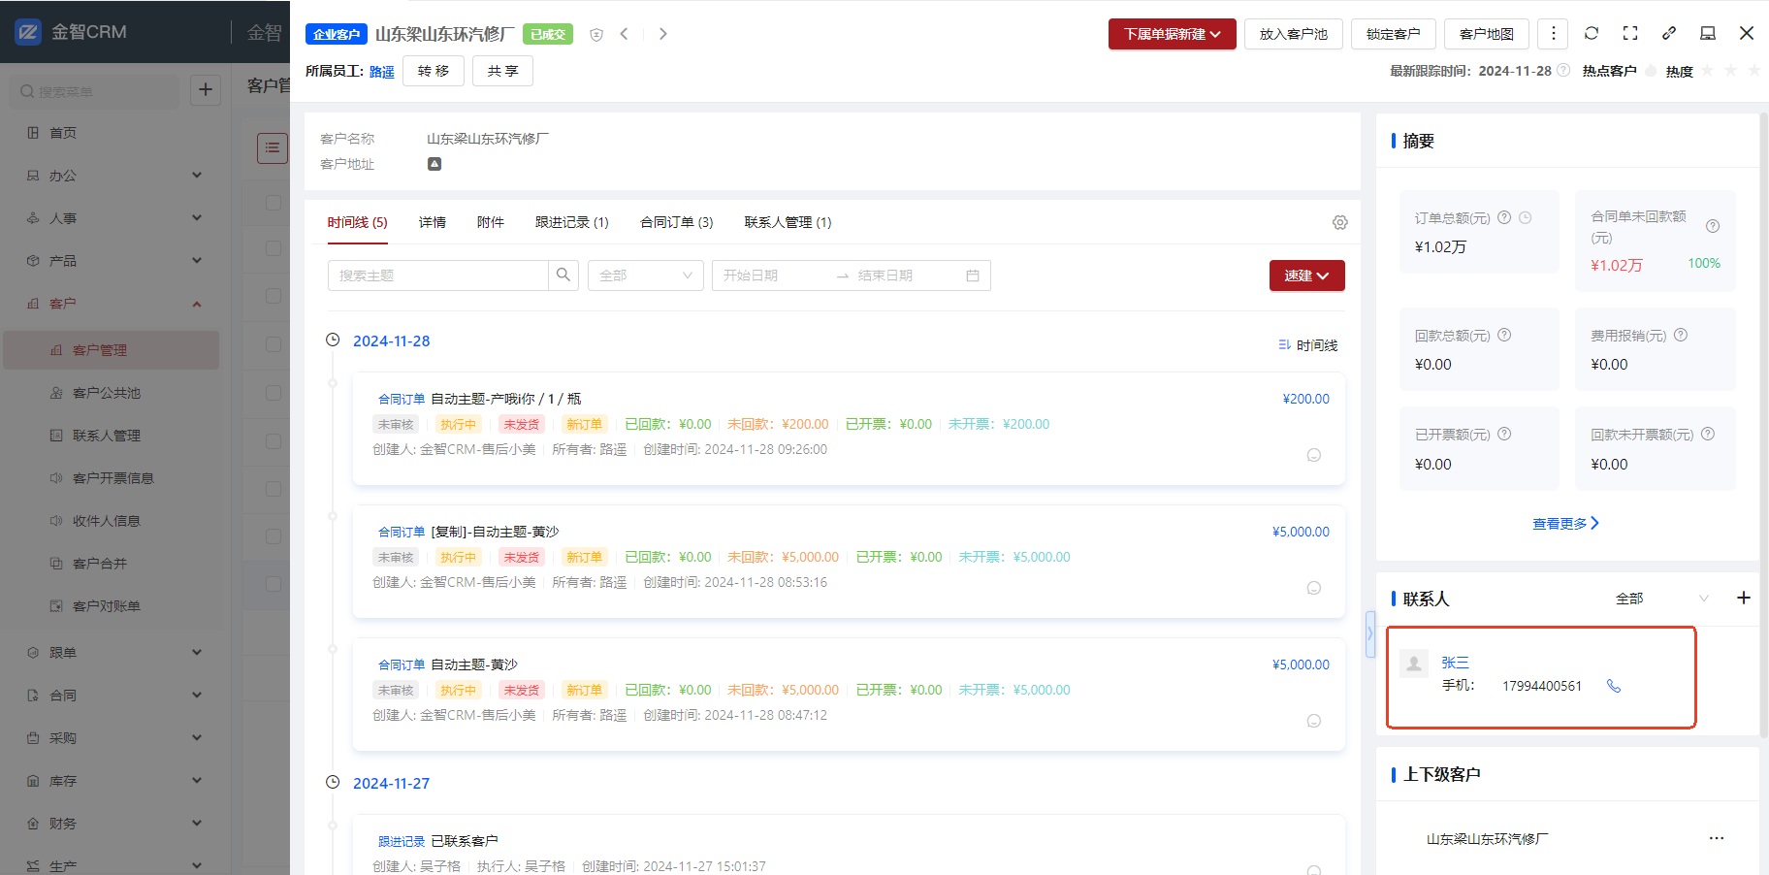Click the plus button beside sidebar search
The height and width of the screenshot is (875, 1769).
pos(206,90)
